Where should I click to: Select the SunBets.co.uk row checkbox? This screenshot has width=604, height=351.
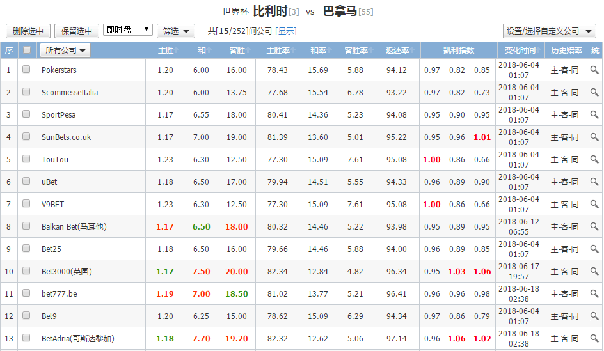point(26,136)
